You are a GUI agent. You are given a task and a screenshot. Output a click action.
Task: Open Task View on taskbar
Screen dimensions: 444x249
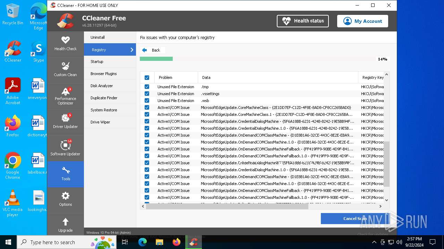(x=125, y=242)
